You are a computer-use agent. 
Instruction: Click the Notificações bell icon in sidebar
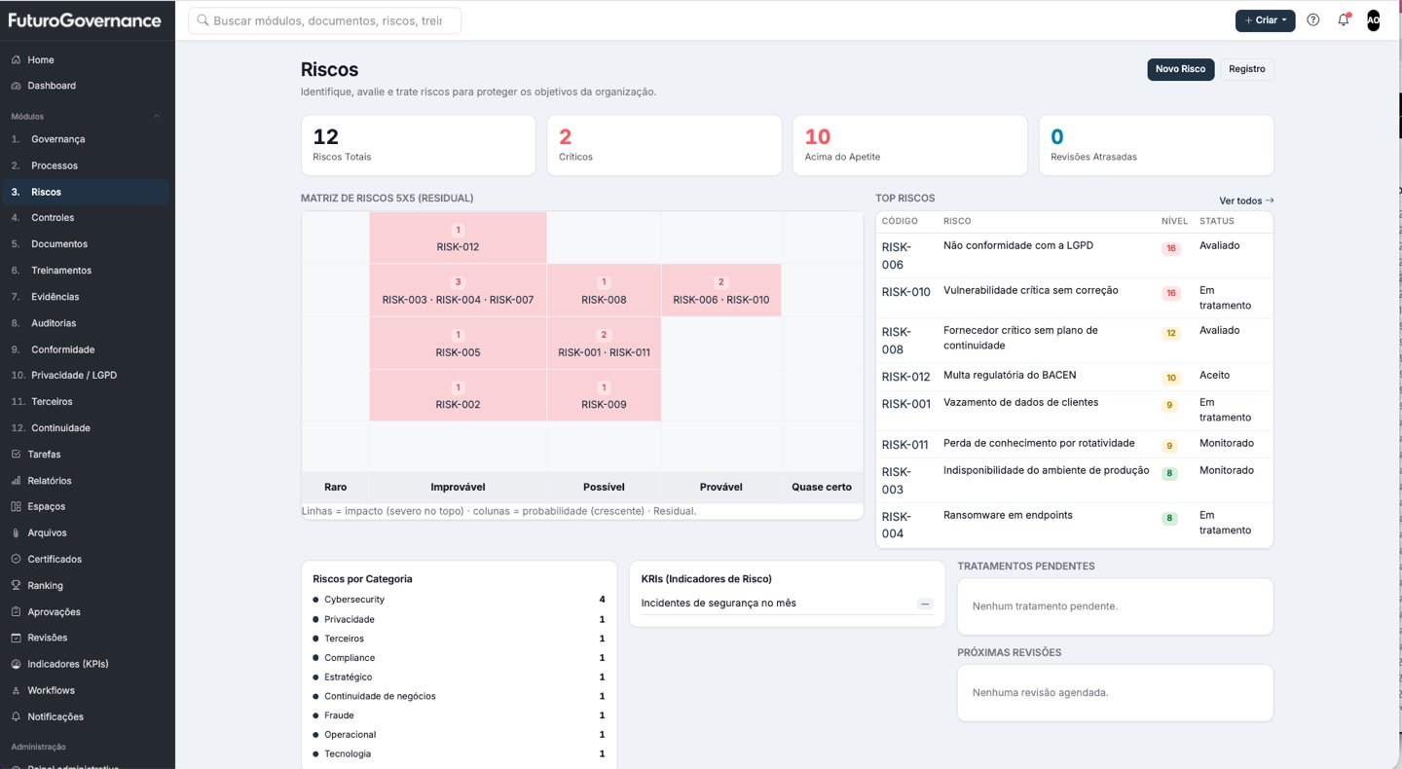(x=16, y=717)
